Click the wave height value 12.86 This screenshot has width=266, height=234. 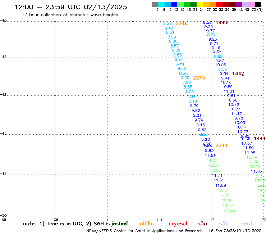point(214,165)
